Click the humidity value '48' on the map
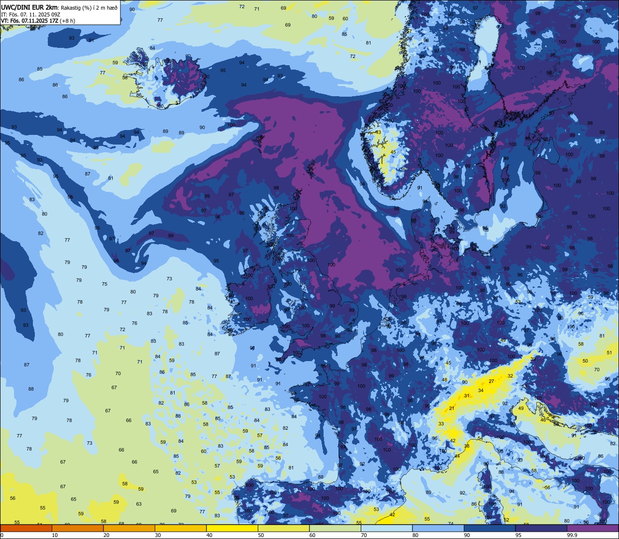 pyautogui.click(x=444, y=379)
